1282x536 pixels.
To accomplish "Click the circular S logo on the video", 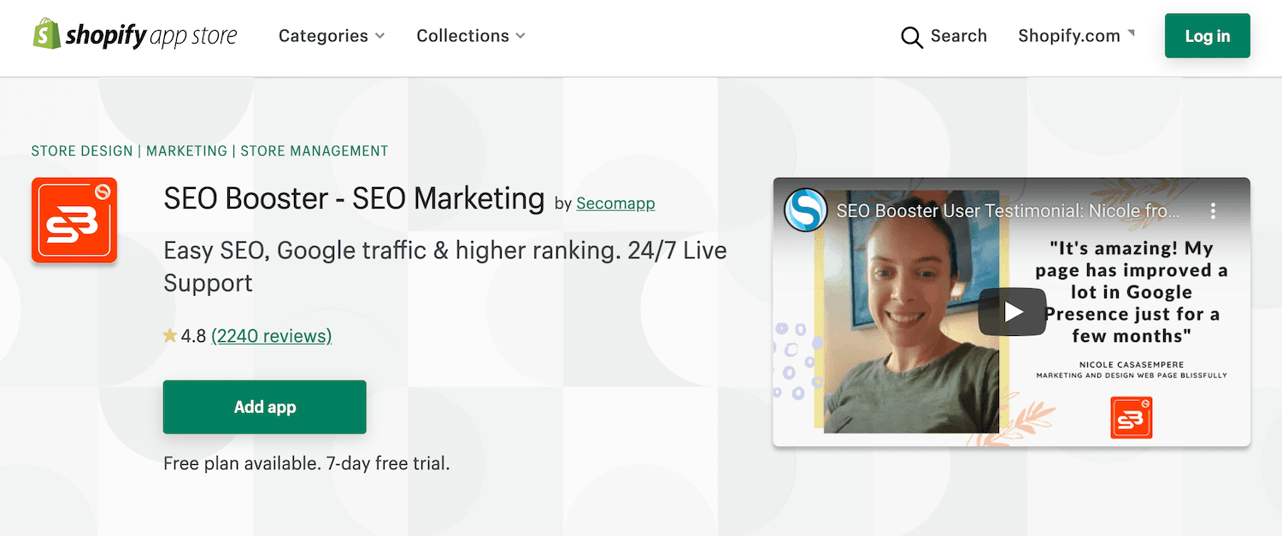I will (x=804, y=210).
